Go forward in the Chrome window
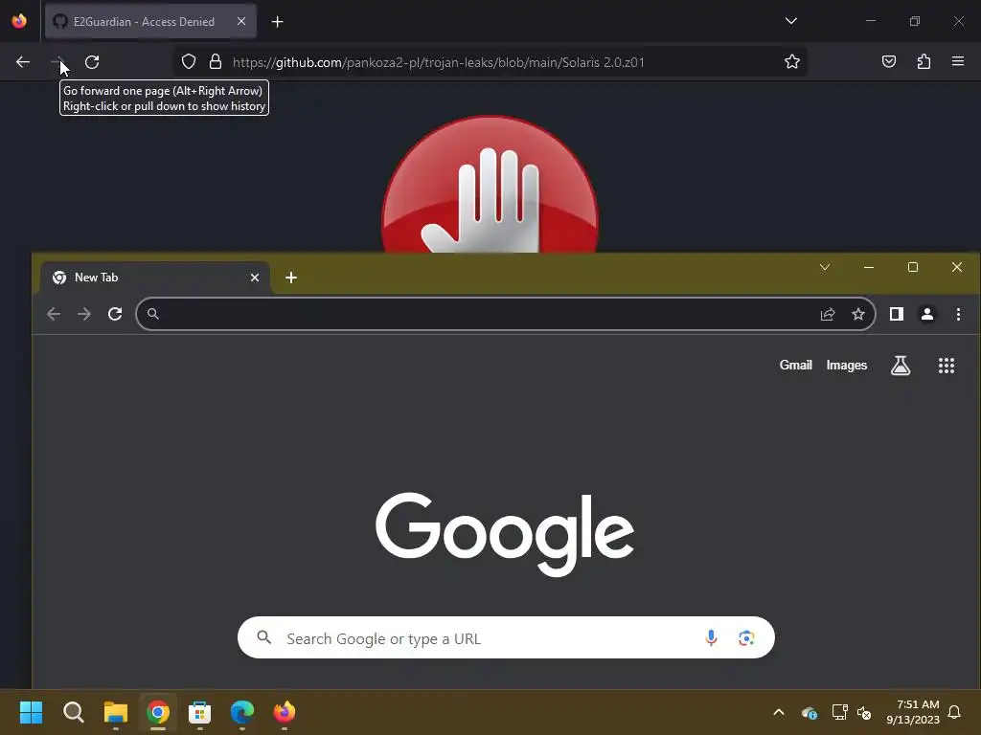Image resolution: width=981 pixels, height=735 pixels. tap(84, 314)
